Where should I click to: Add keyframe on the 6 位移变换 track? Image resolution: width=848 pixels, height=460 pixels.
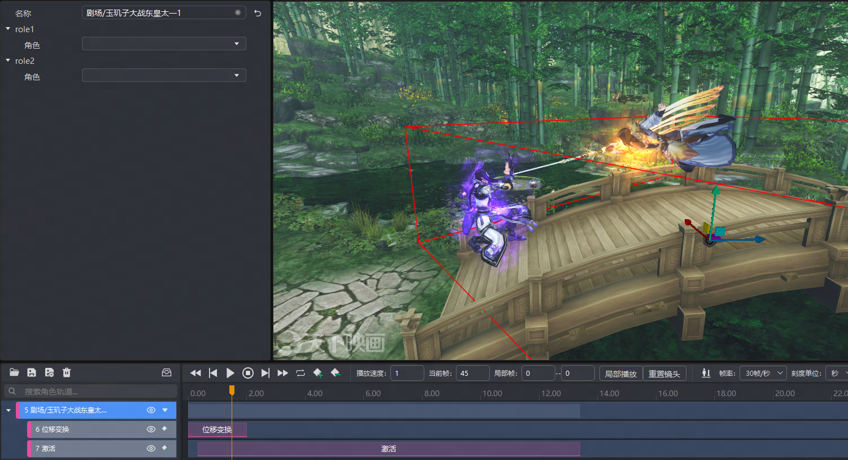tap(165, 429)
